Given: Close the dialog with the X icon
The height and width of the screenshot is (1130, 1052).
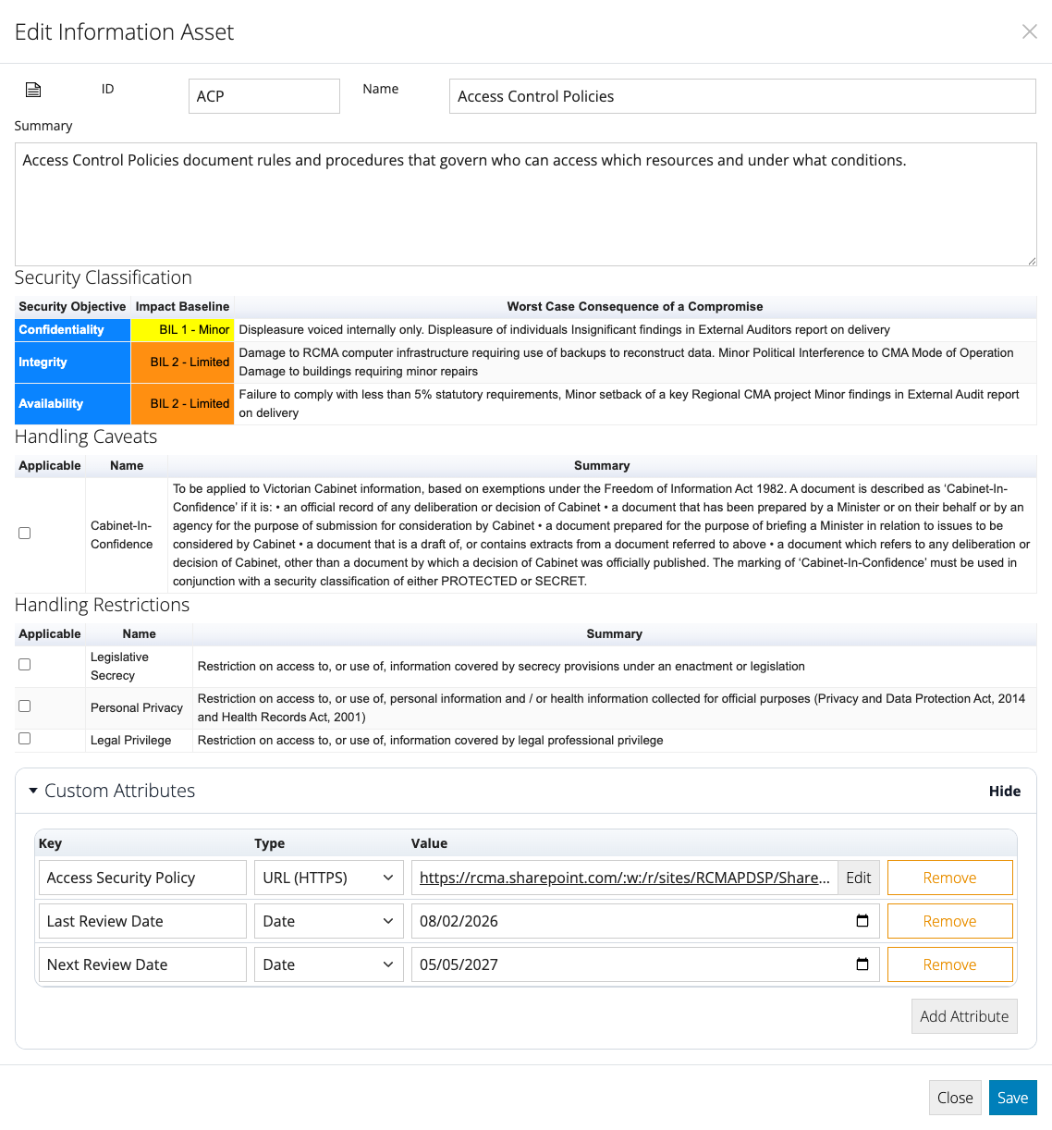Looking at the screenshot, I should pyautogui.click(x=1029, y=31).
